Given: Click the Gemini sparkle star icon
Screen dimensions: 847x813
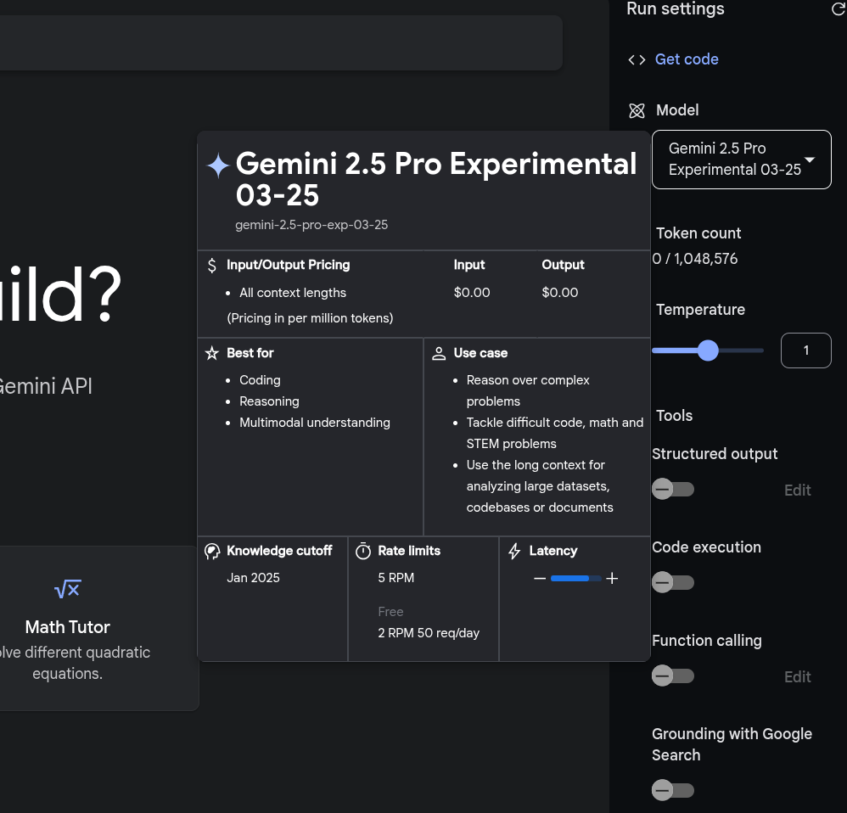Looking at the screenshot, I should tap(218, 165).
